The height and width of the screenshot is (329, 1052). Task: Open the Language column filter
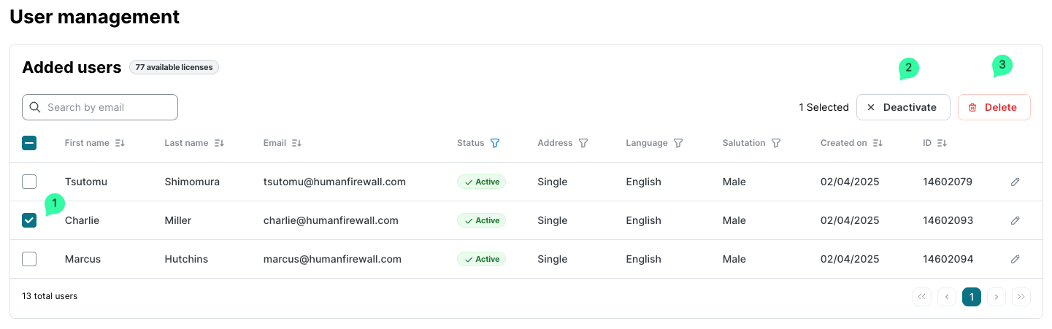coord(678,144)
